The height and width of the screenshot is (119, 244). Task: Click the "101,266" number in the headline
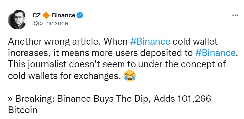coord(194,99)
